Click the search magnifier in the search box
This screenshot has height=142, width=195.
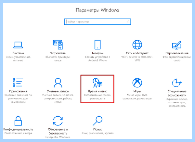[128, 22]
